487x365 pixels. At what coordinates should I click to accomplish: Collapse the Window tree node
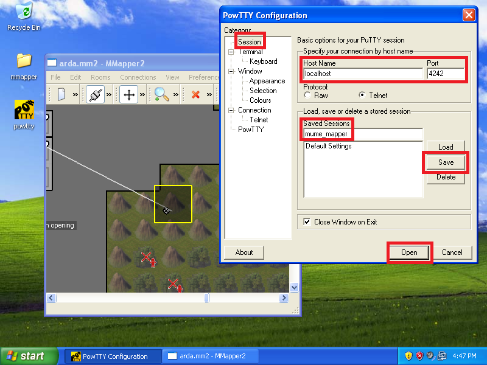point(231,71)
